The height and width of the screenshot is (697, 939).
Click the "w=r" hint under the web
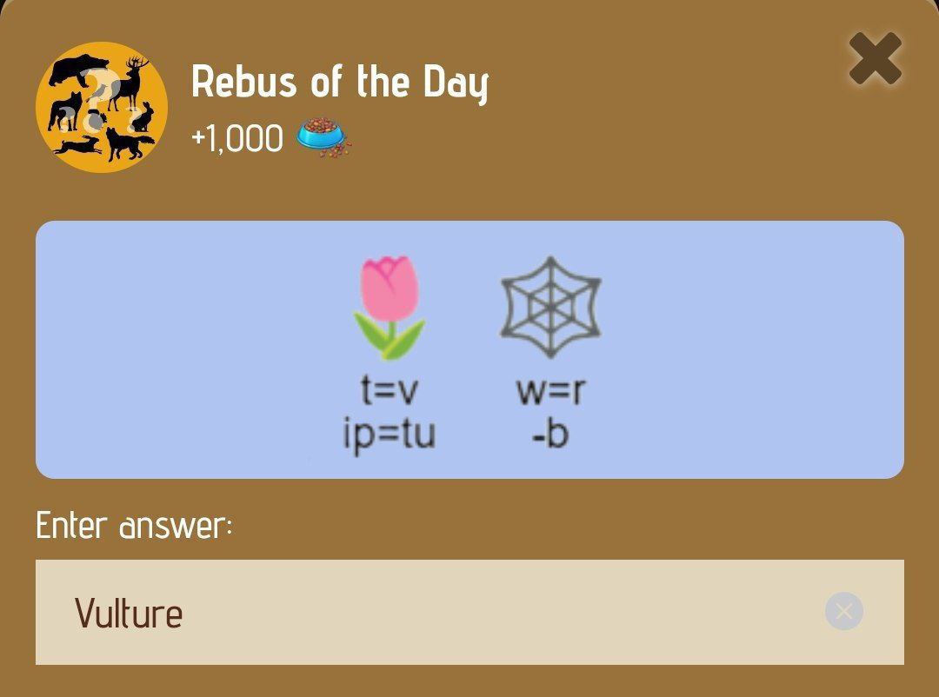(x=550, y=391)
